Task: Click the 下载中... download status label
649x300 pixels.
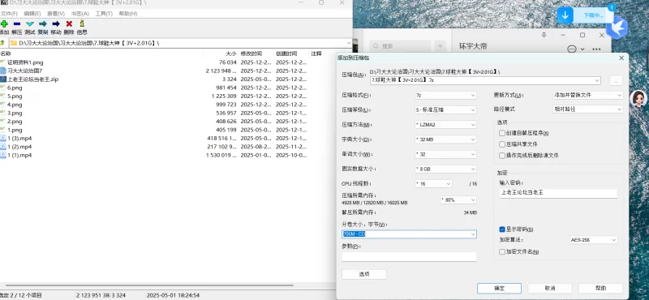Action: (593, 15)
